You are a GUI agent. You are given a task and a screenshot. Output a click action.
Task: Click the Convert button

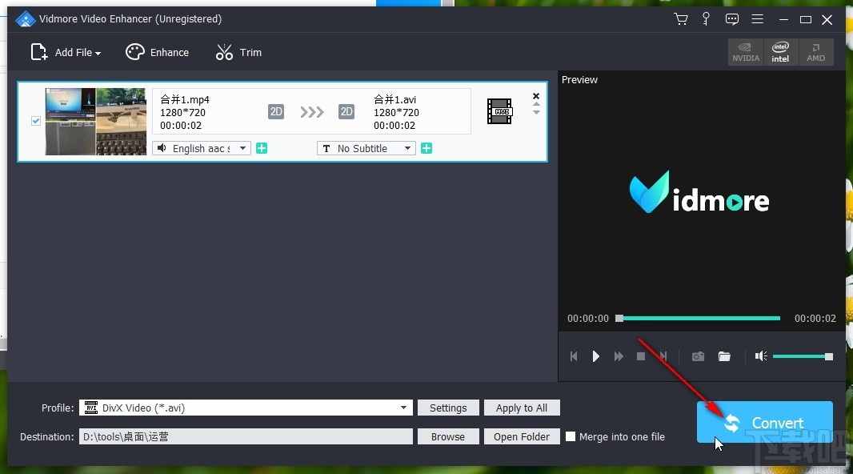tap(765, 422)
